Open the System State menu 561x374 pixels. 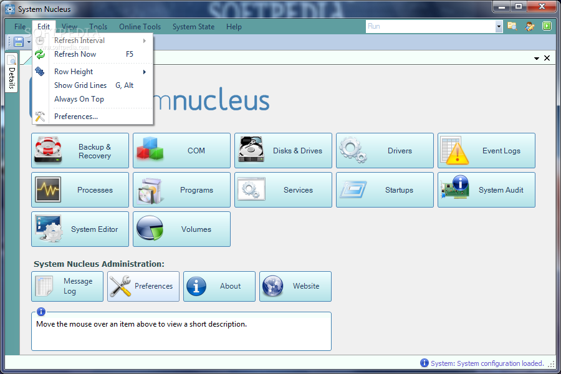[x=194, y=26]
